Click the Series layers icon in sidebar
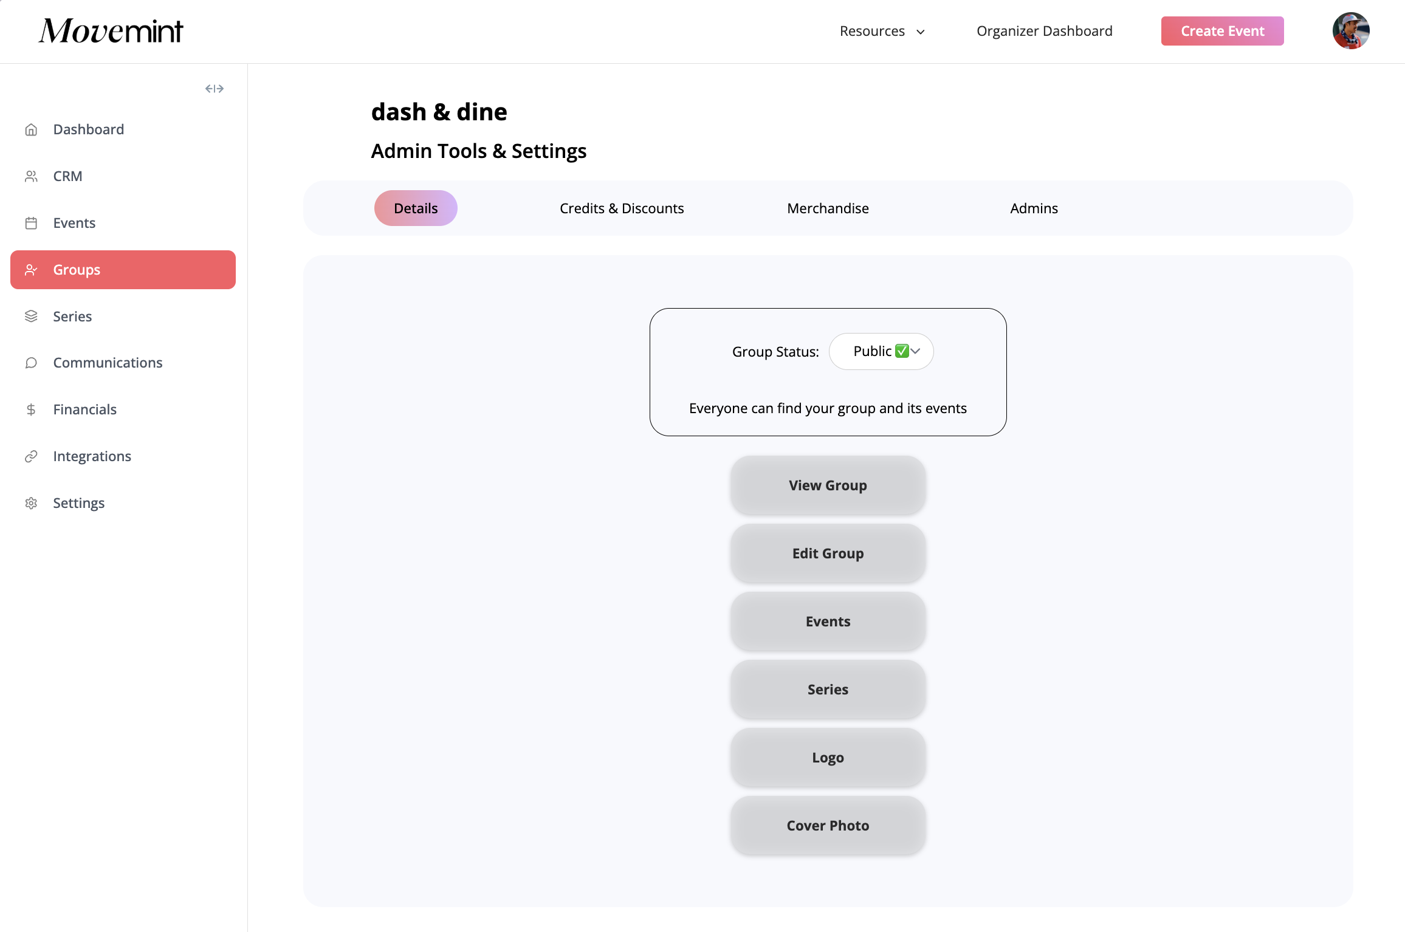 (x=31, y=317)
